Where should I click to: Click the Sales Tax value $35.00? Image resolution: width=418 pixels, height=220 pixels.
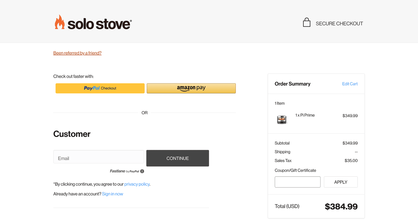(351, 161)
